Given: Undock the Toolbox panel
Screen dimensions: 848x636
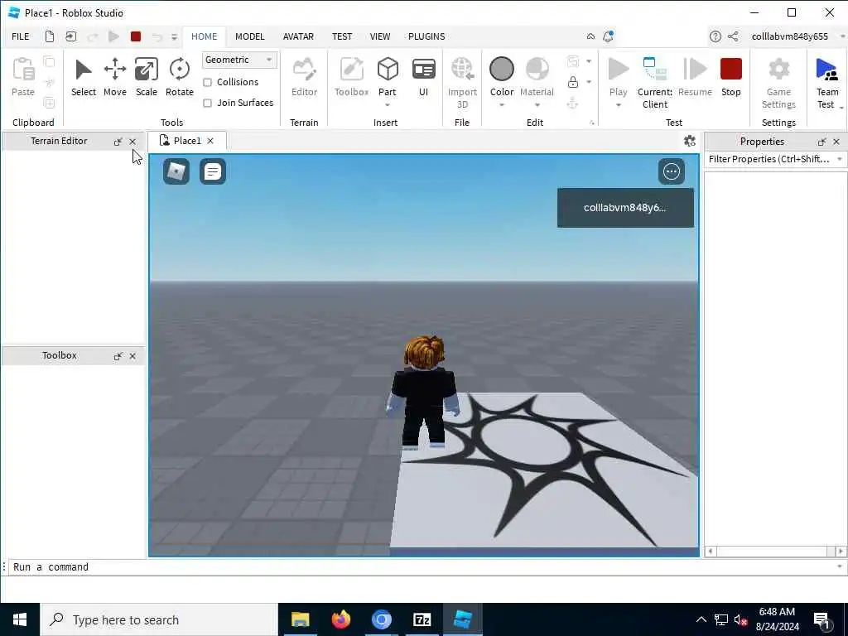Looking at the screenshot, I should click(x=118, y=356).
